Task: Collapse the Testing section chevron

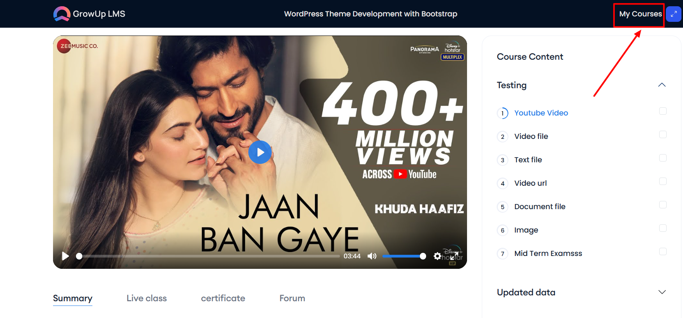Action: point(662,85)
